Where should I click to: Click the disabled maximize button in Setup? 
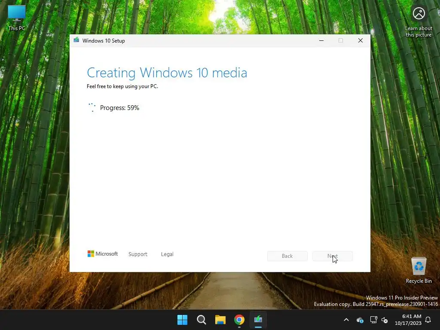click(x=341, y=40)
